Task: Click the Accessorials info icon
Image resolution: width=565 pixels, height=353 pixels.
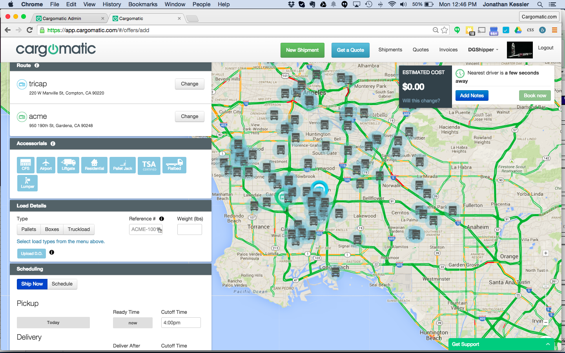Action: (x=53, y=144)
